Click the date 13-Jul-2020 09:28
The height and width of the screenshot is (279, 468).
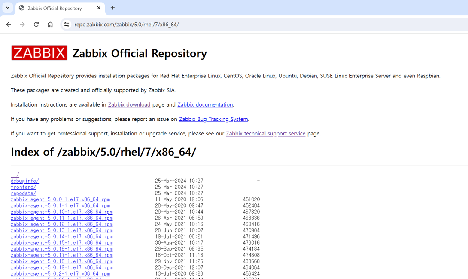coord(179,273)
